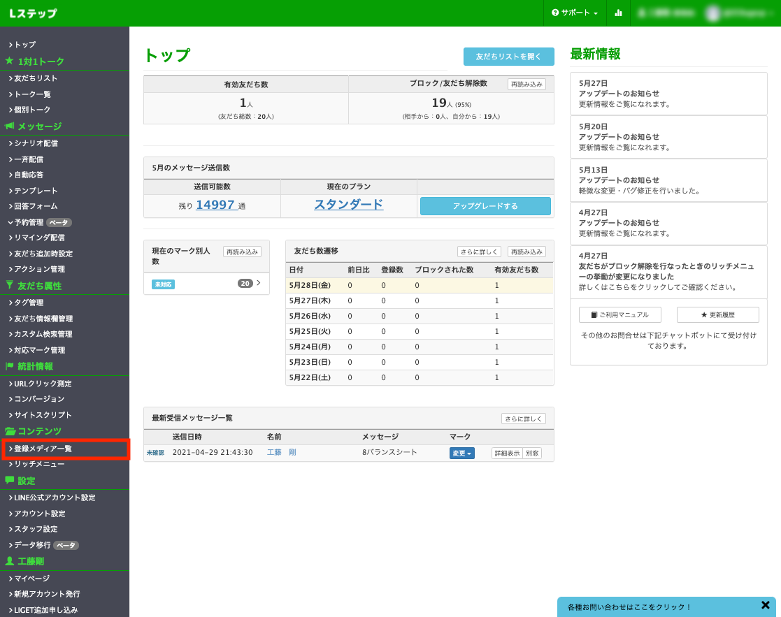This screenshot has width=781, height=617.
Task: Open the 変更 mark dropdown in message list
Action: [x=461, y=453]
